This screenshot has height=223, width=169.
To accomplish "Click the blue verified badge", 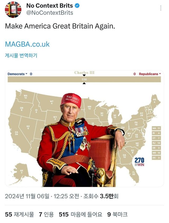I will 77,6.
